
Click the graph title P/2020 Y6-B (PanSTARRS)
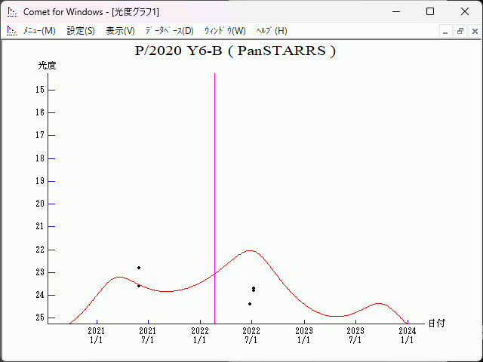pyautogui.click(x=235, y=51)
